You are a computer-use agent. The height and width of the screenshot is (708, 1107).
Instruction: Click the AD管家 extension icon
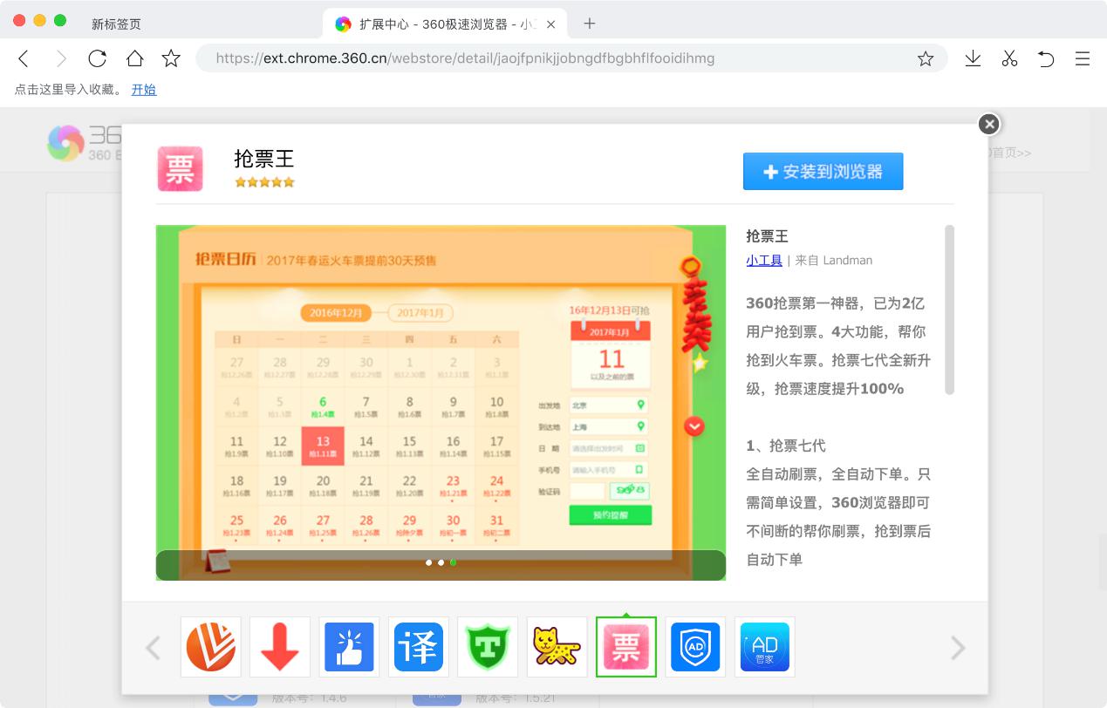(x=764, y=646)
